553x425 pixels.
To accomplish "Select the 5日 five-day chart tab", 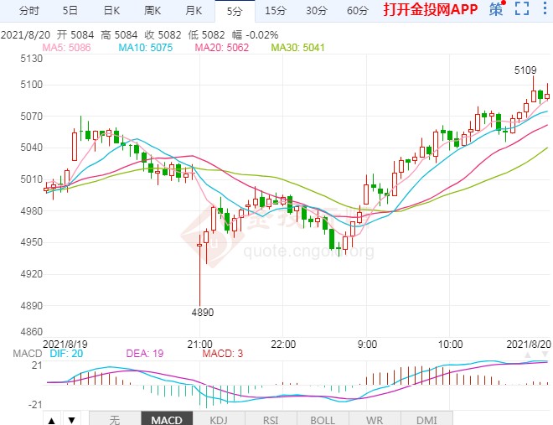I will 70,11.
